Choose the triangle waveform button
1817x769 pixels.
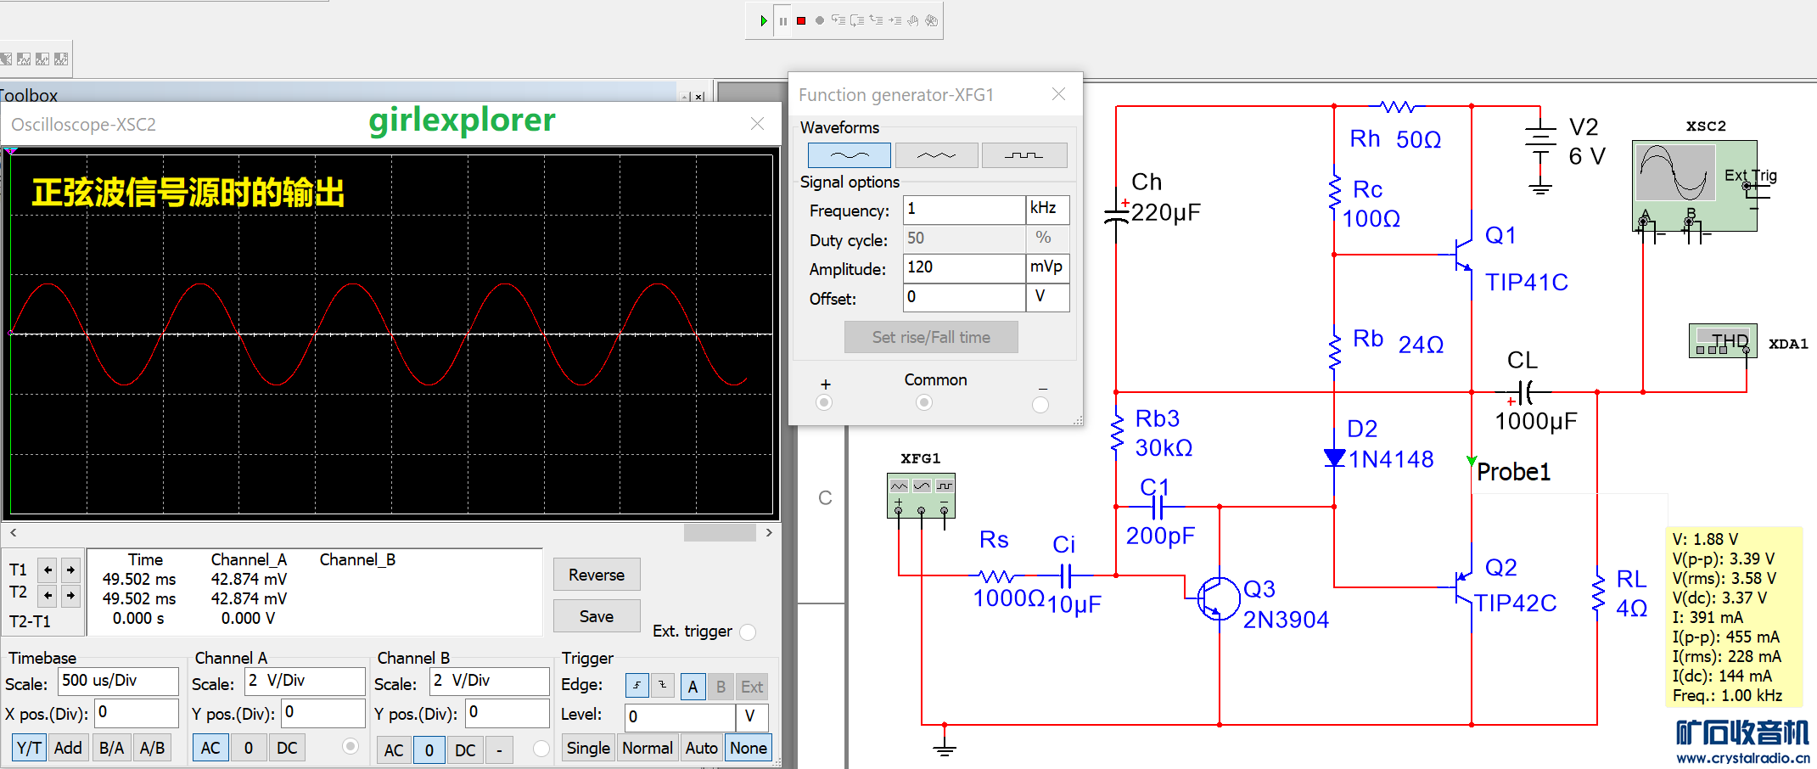936,155
